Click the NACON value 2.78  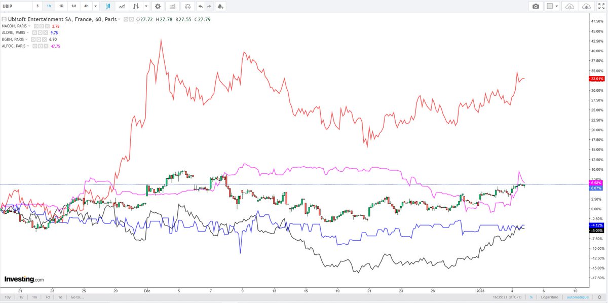tap(55, 26)
